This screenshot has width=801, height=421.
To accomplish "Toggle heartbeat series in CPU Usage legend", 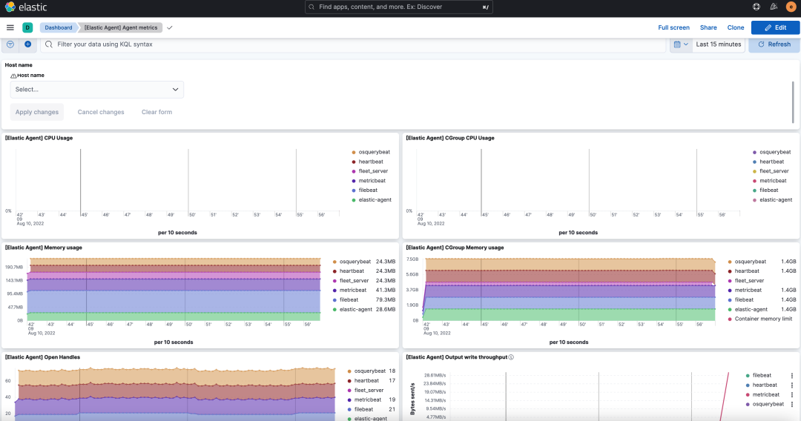I will 371,162.
